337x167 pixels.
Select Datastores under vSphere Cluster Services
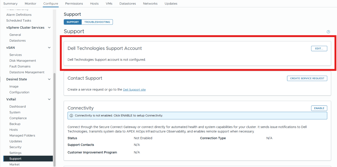click(17, 41)
